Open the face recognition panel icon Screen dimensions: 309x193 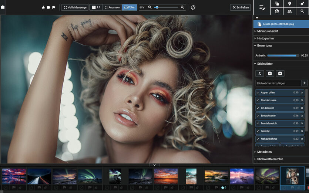click(x=277, y=11)
